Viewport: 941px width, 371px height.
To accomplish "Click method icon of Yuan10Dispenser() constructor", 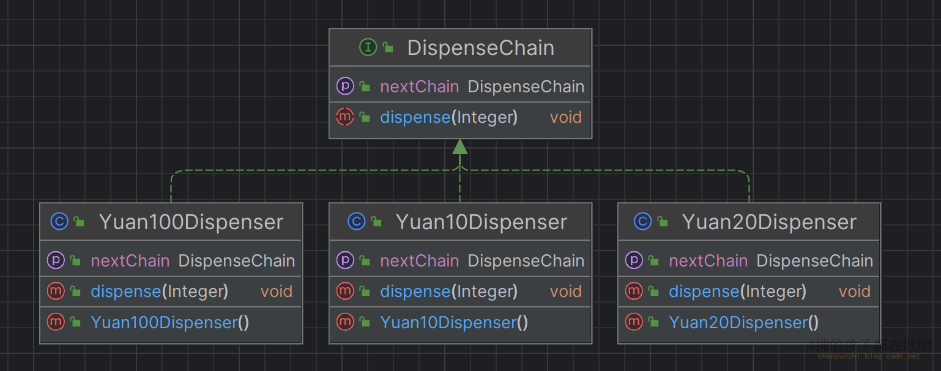I will coord(345,321).
